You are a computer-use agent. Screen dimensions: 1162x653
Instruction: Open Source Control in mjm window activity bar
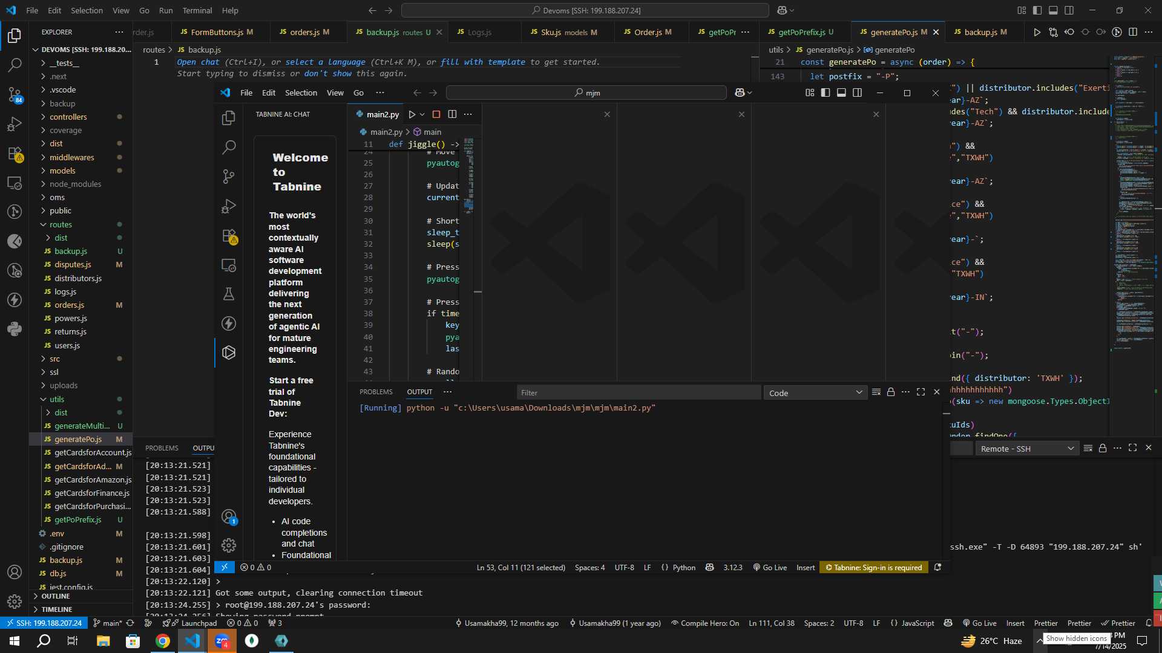pyautogui.click(x=229, y=177)
